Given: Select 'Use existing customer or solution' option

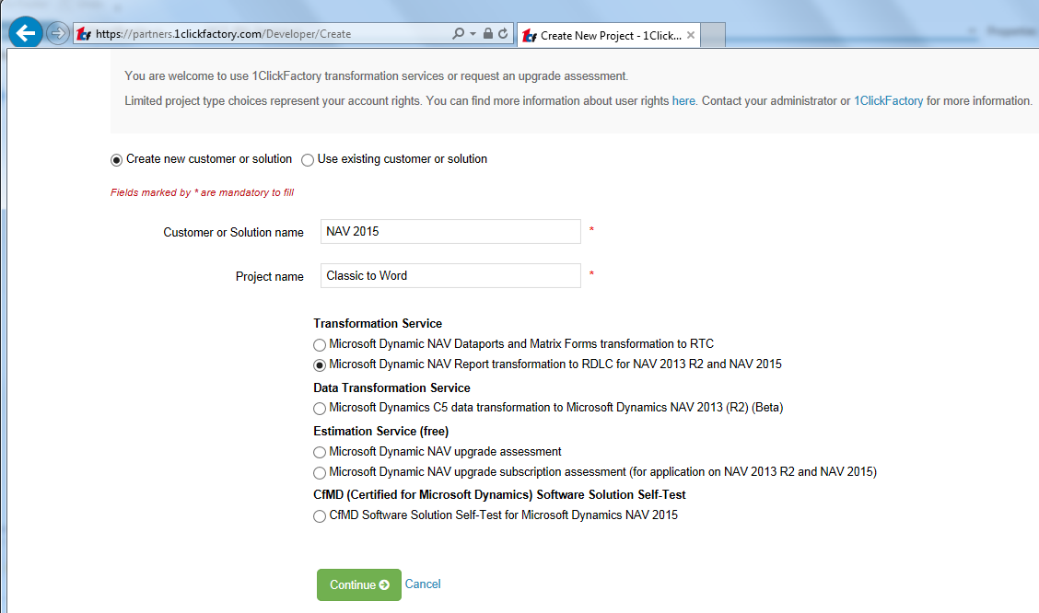Looking at the screenshot, I should pos(308,160).
